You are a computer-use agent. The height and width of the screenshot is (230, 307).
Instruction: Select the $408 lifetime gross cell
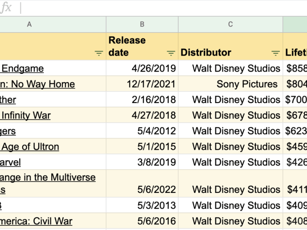tap(295, 221)
